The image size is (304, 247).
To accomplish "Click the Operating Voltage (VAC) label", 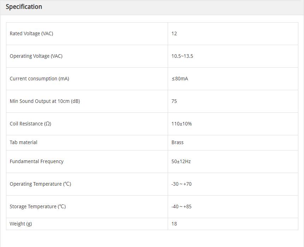I will coord(36,56).
